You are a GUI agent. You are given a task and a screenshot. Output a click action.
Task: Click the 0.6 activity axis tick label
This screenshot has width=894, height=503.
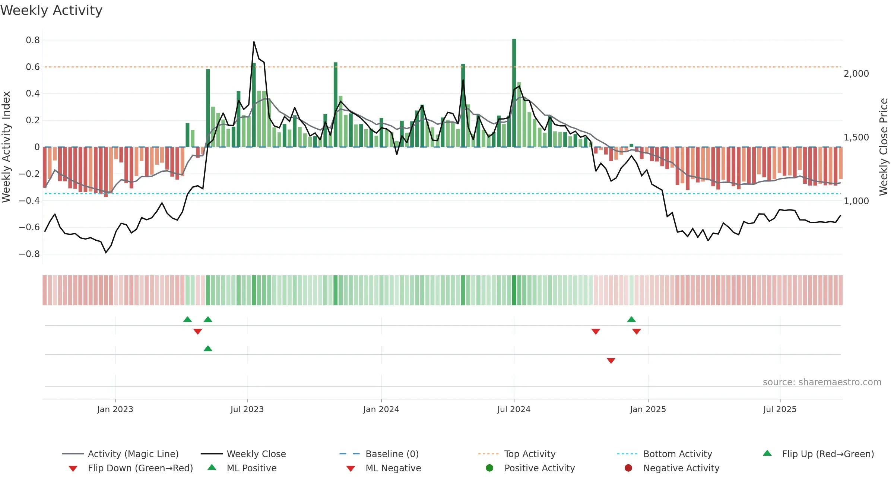coord(33,67)
